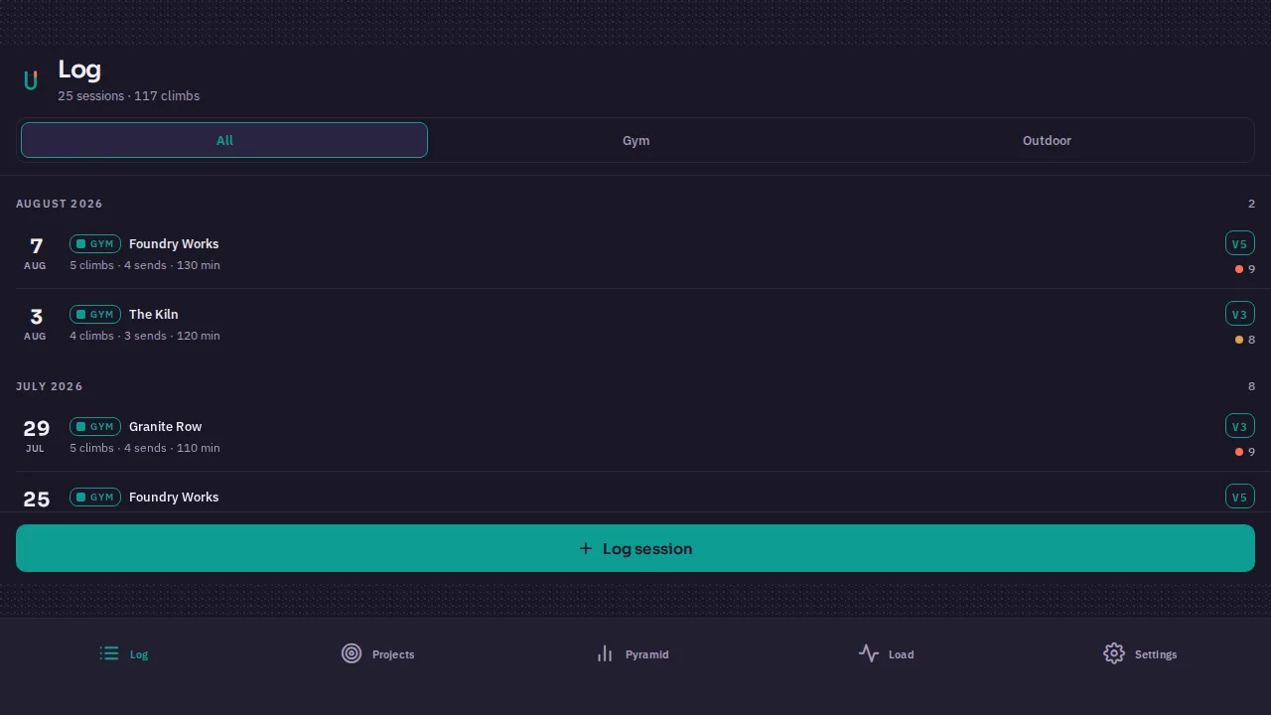Image resolution: width=1271 pixels, height=715 pixels.
Task: Click the 29 JUL date label
Action: pyautogui.click(x=36, y=436)
